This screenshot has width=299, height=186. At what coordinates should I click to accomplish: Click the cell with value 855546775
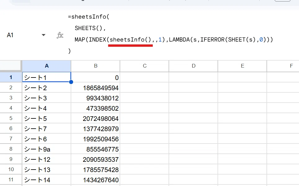tap(95, 149)
